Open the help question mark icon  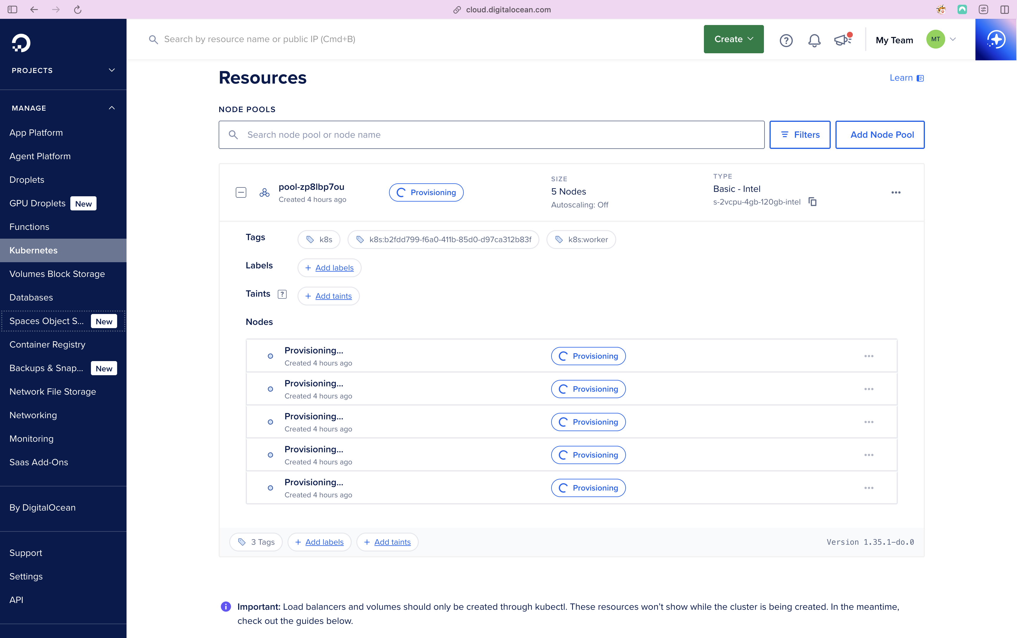tap(786, 41)
